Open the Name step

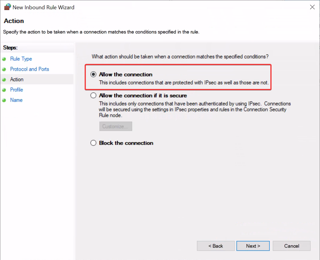point(16,100)
